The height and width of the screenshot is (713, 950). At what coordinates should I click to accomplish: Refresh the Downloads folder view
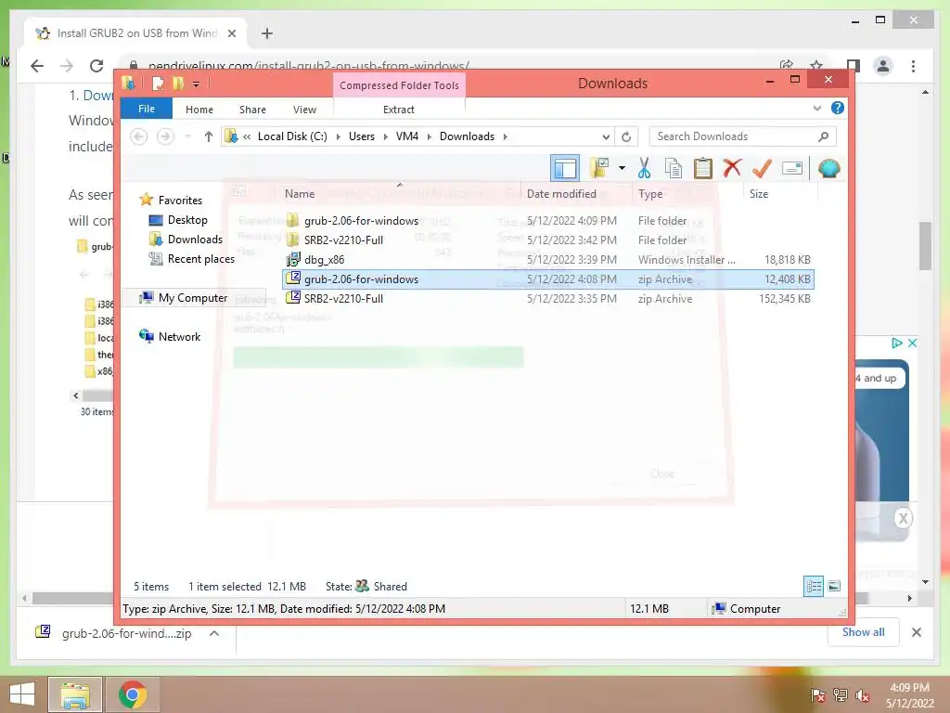click(x=626, y=137)
